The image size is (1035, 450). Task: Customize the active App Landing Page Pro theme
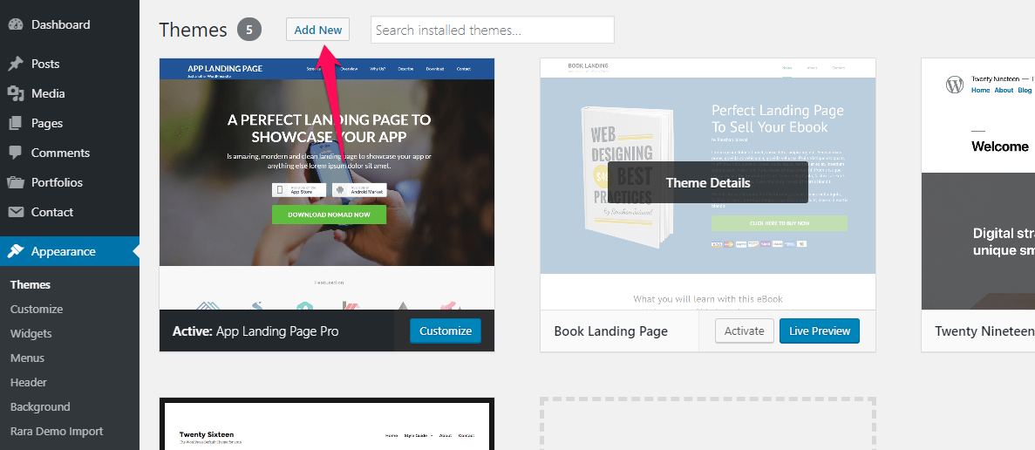click(446, 331)
